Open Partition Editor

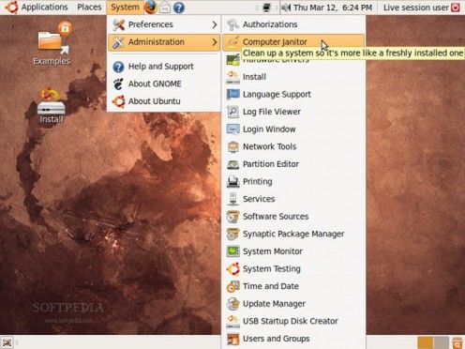293,164
